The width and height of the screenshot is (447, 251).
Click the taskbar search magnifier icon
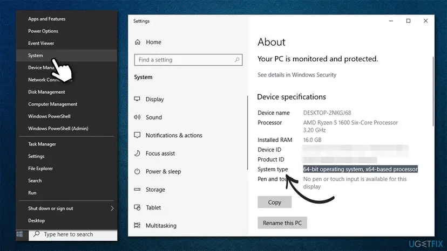(36, 234)
